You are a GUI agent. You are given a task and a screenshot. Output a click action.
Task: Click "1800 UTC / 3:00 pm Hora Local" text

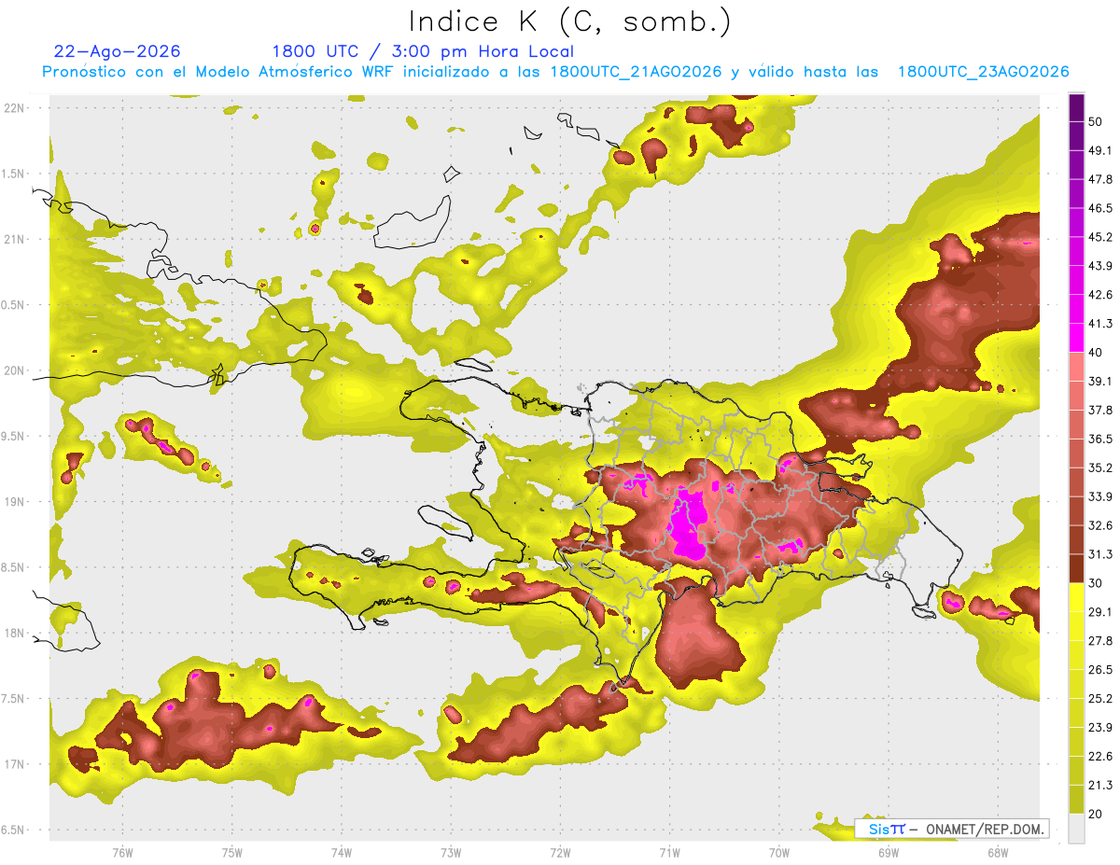coord(423,51)
